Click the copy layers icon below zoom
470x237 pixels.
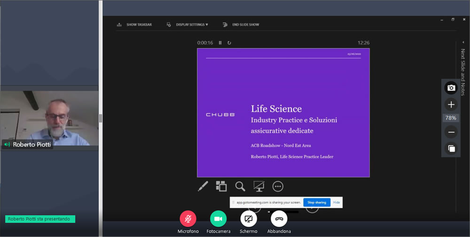[x=451, y=148]
